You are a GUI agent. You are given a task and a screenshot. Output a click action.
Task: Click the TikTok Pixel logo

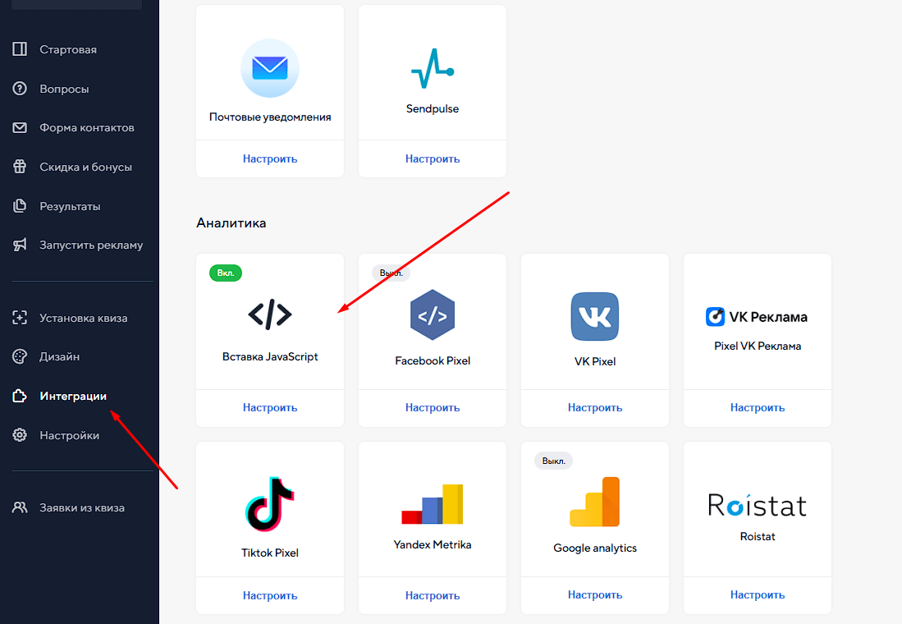(269, 502)
